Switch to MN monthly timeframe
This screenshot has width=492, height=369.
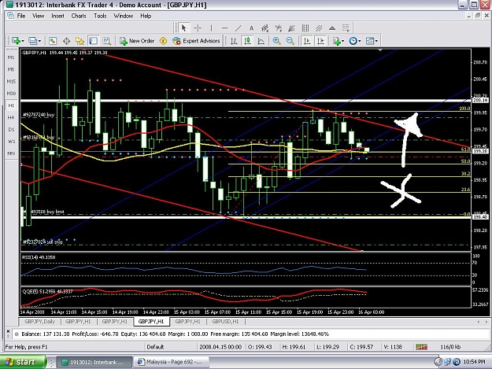[11, 153]
